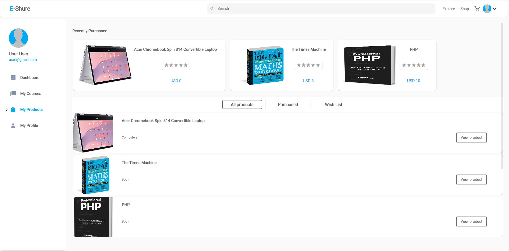The image size is (509, 251).
Task: Click Big Fat Maths recently purchased image
Action: pos(262,65)
